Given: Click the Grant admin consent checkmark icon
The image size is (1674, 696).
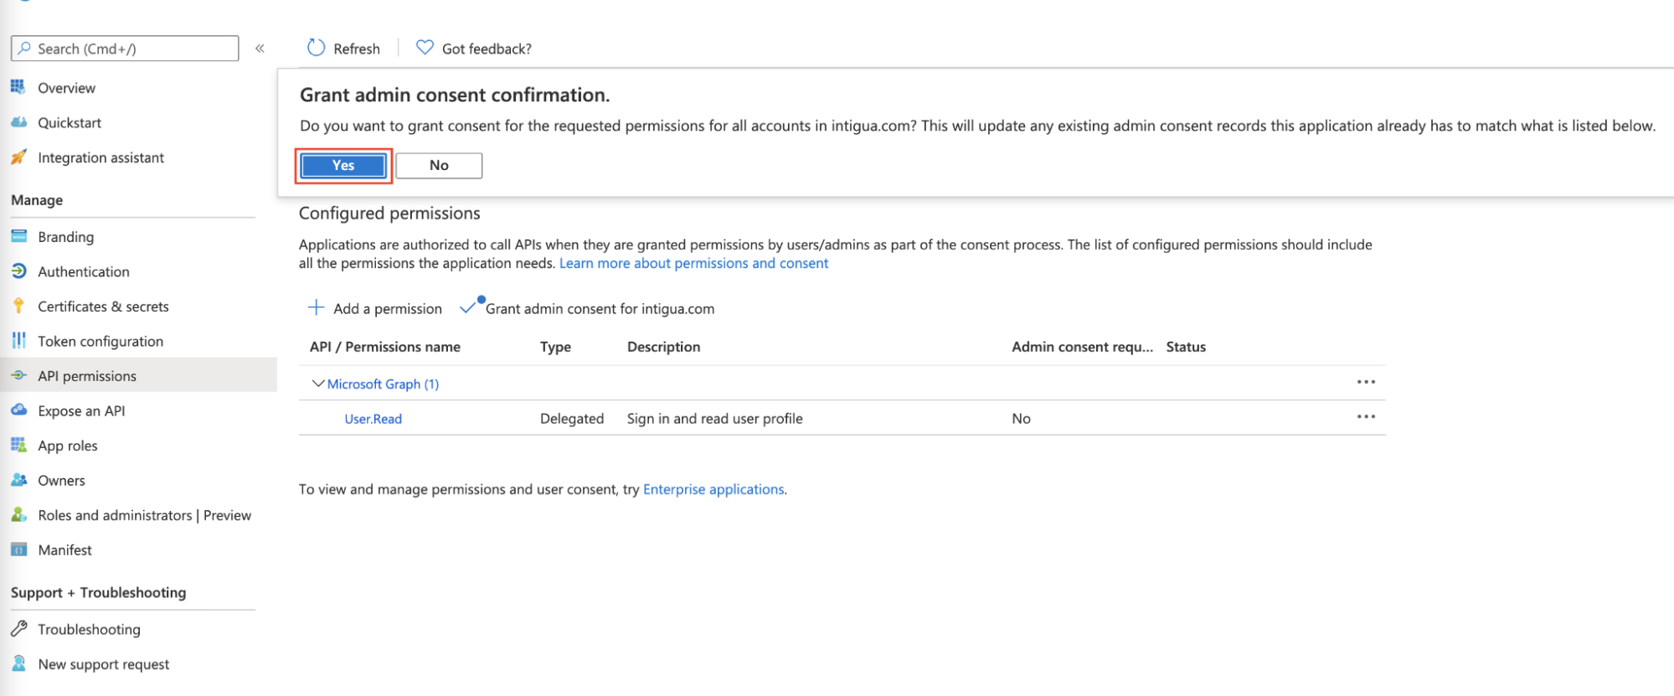Looking at the screenshot, I should coord(469,307).
